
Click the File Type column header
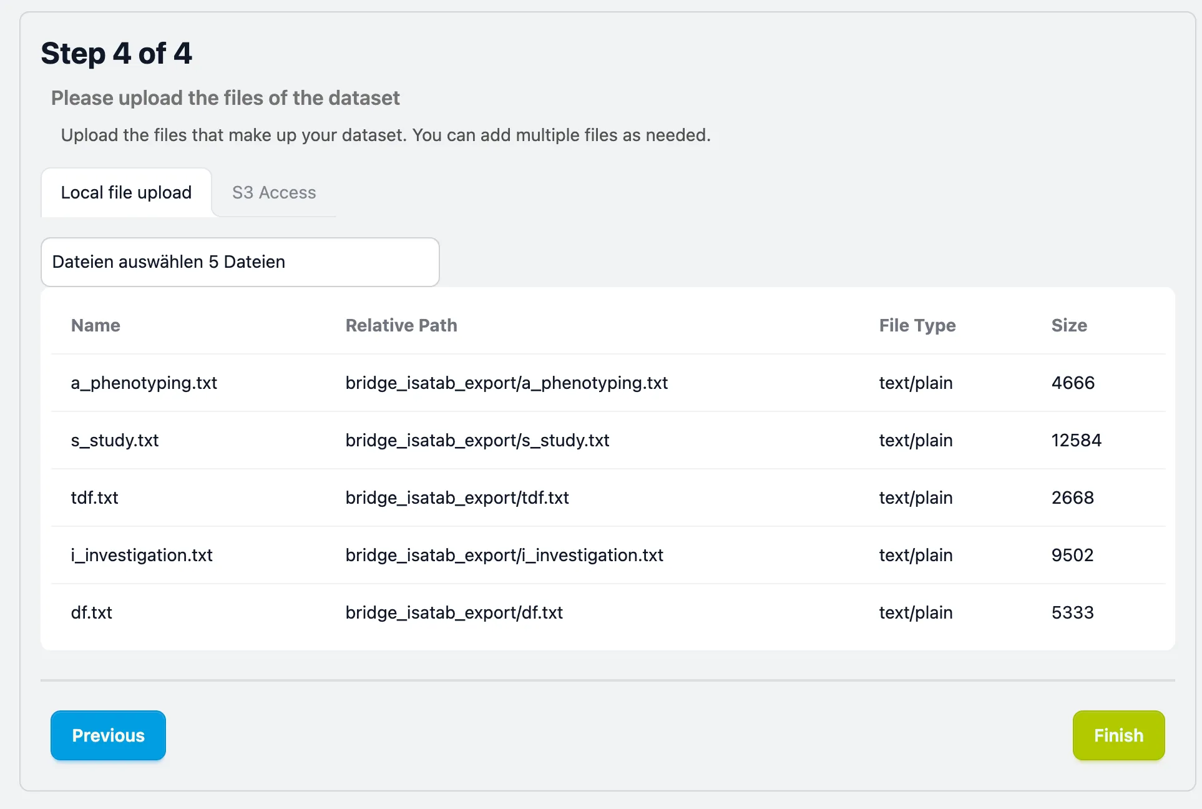pyautogui.click(x=917, y=325)
